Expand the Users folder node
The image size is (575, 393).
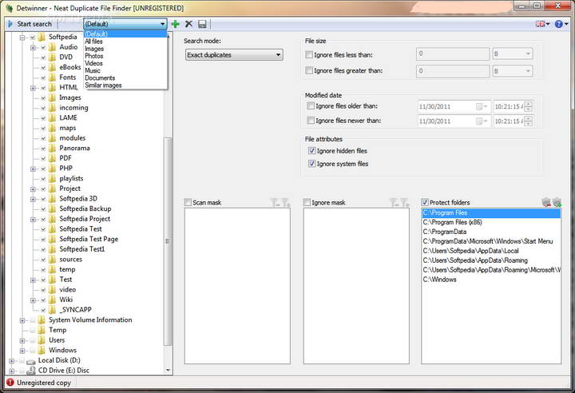[x=22, y=340]
